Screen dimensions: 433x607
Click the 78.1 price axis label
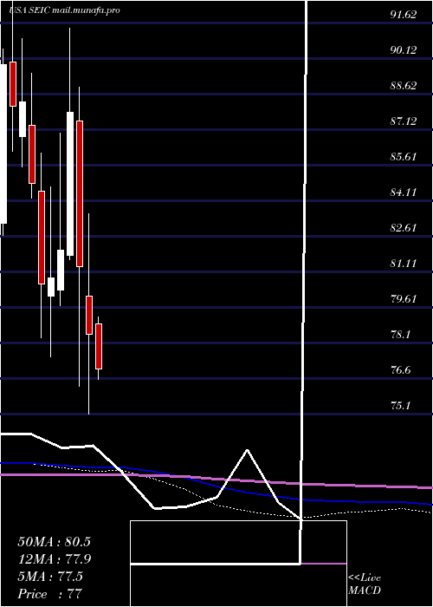(400, 335)
